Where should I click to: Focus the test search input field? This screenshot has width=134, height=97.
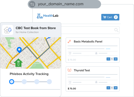pyautogui.click(x=90, y=30)
